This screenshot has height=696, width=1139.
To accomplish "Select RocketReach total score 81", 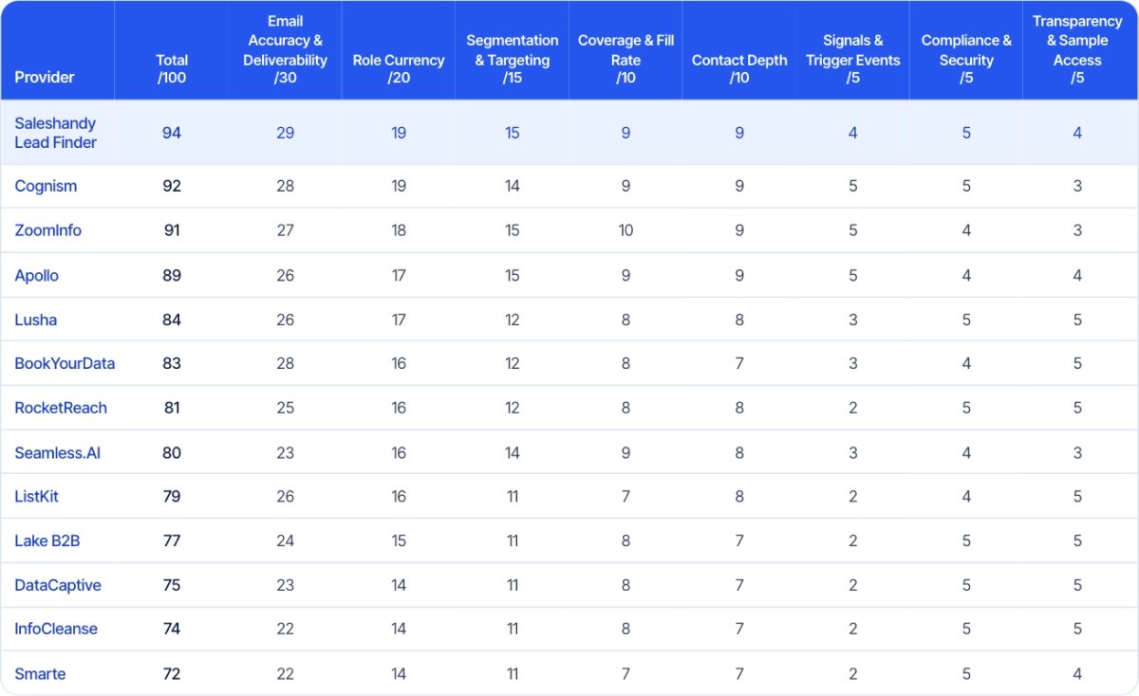I will point(172,408).
